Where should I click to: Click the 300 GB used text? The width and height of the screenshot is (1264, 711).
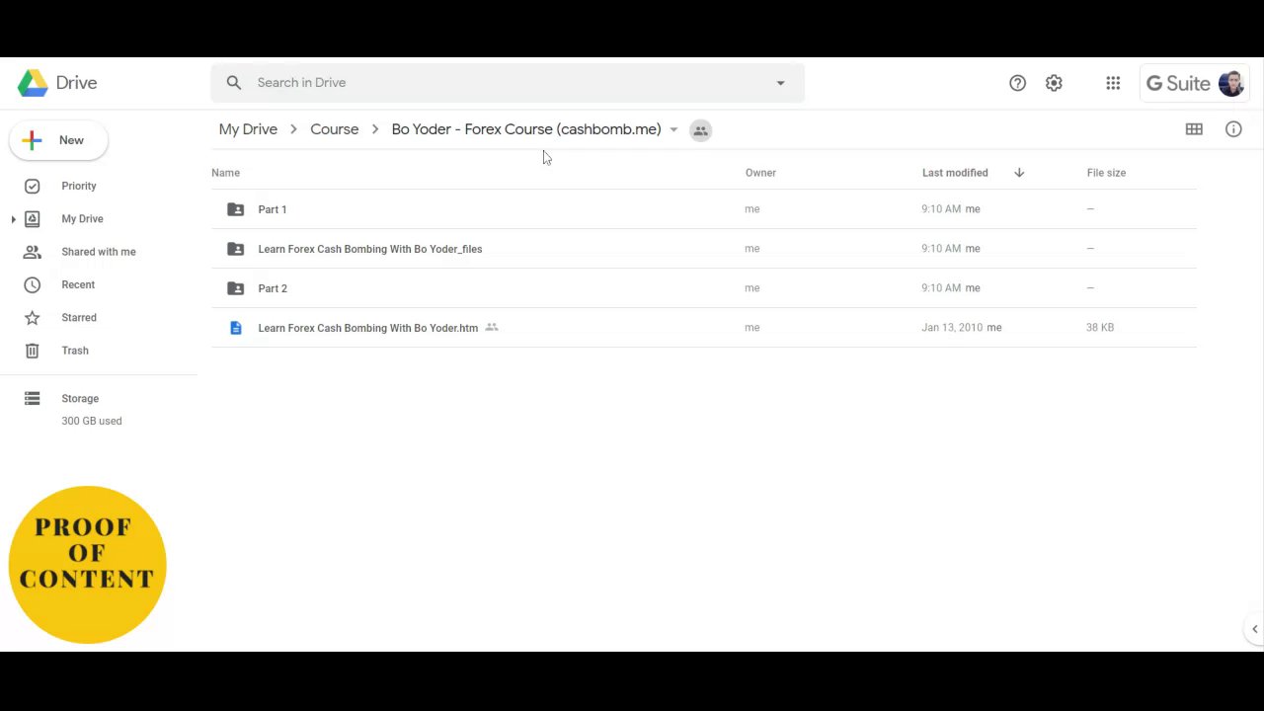point(92,421)
